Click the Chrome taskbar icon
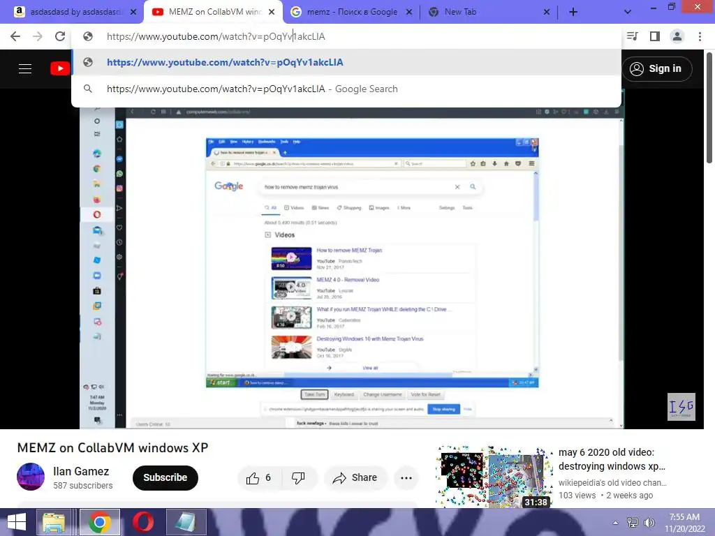 100,522
